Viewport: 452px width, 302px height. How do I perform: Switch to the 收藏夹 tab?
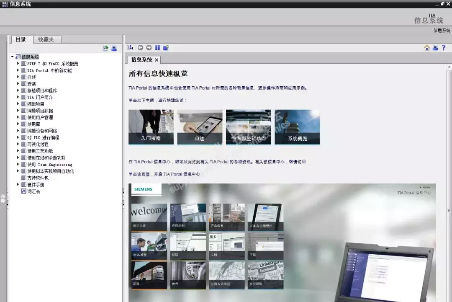[47, 39]
